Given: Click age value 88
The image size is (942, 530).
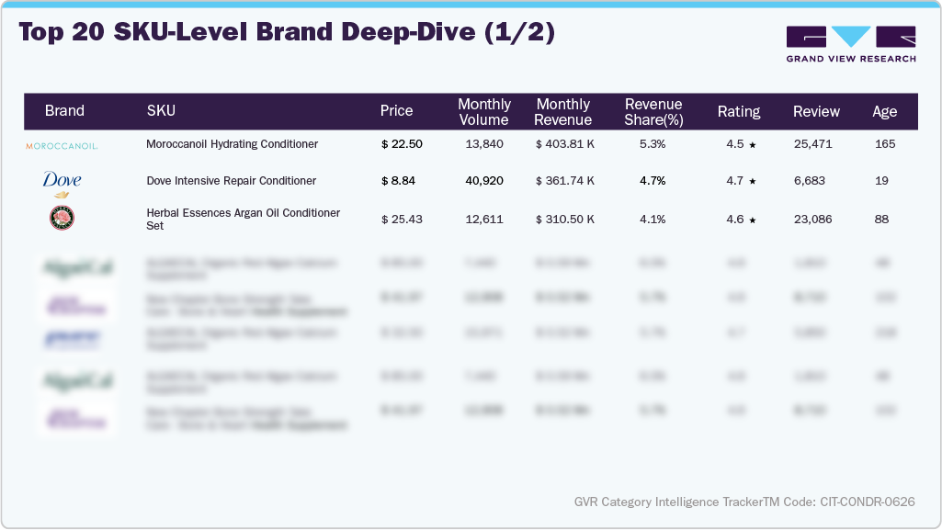Looking at the screenshot, I should [881, 220].
